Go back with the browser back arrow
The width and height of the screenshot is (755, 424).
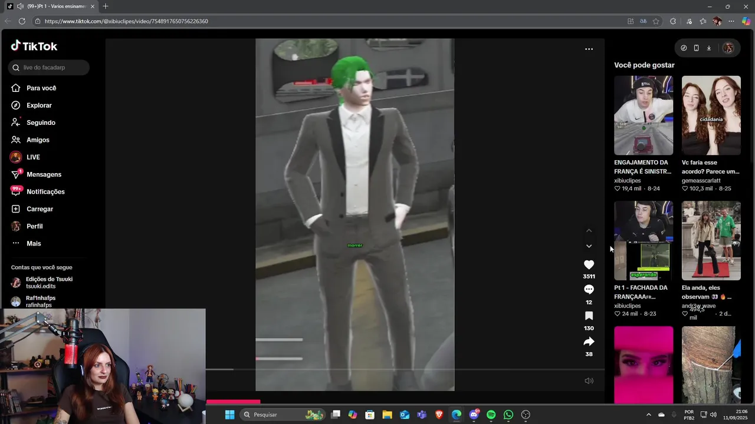[8, 21]
